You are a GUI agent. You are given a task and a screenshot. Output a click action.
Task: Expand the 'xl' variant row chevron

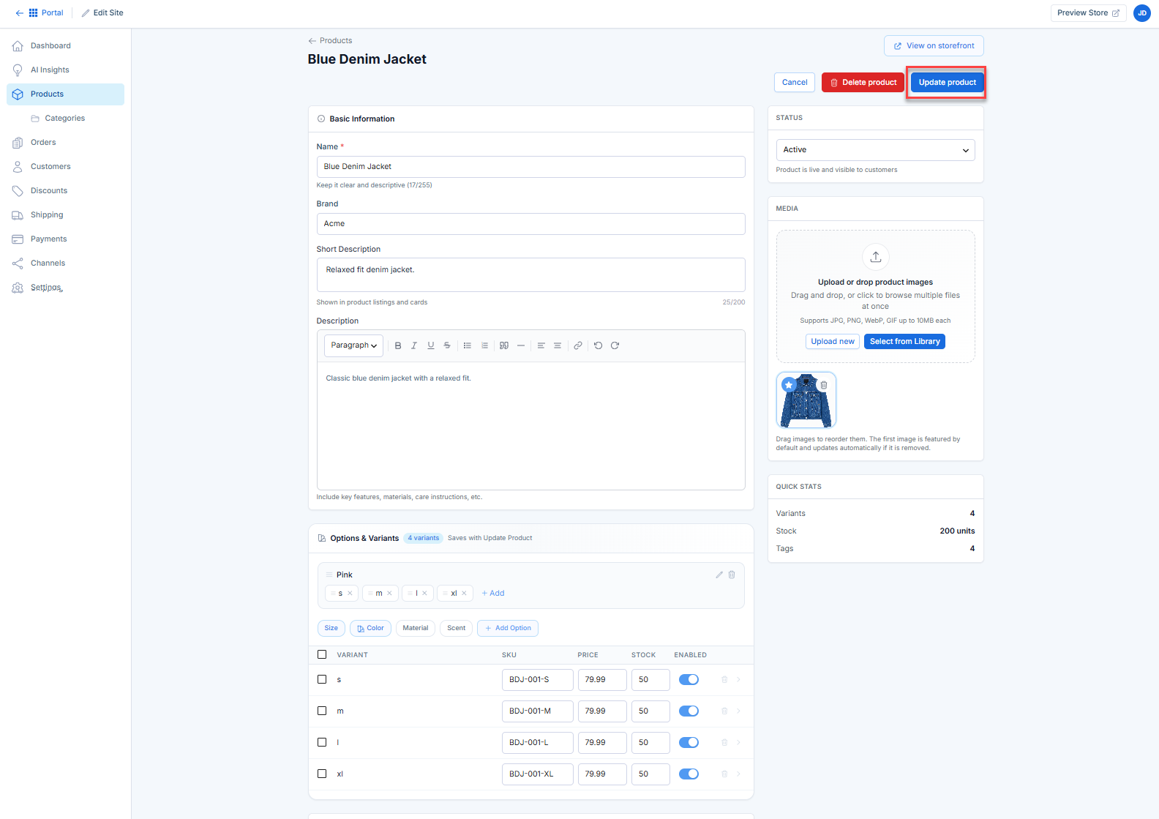(x=738, y=774)
